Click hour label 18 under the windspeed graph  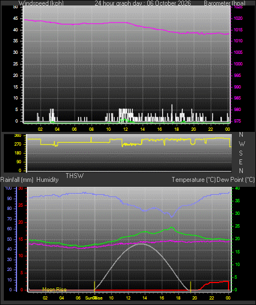(x=176, y=129)
